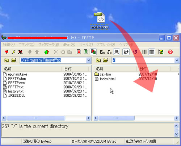Image resolution: width=181 pixels, height=146 pixels.
Task: Open the 表示(V) menu
Action: pyautogui.click(x=69, y=45)
